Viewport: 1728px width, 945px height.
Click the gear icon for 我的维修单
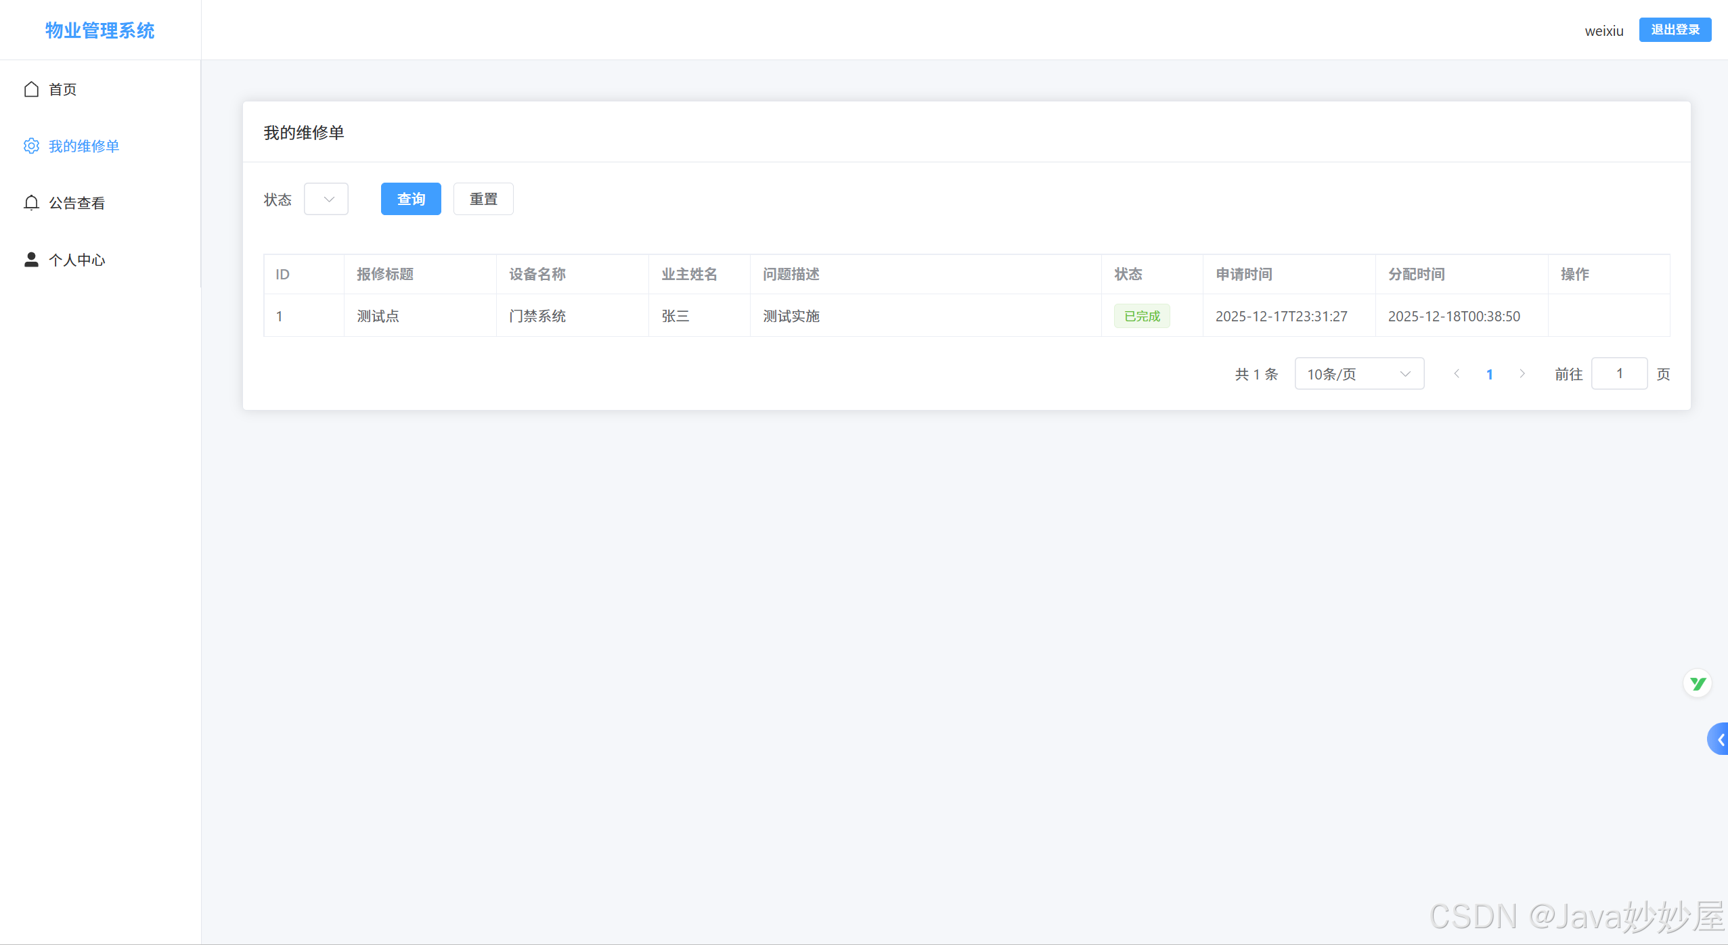point(31,146)
